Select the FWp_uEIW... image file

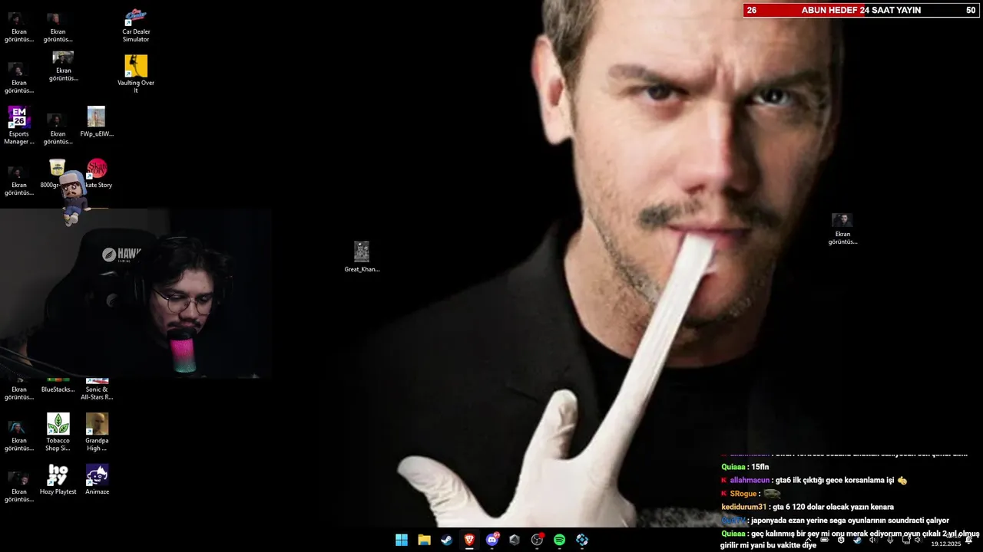coord(96,122)
